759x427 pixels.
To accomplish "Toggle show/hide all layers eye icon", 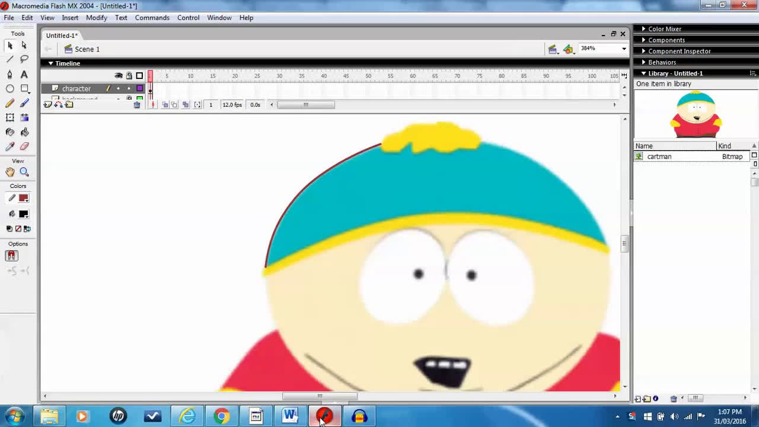I will pyautogui.click(x=119, y=76).
